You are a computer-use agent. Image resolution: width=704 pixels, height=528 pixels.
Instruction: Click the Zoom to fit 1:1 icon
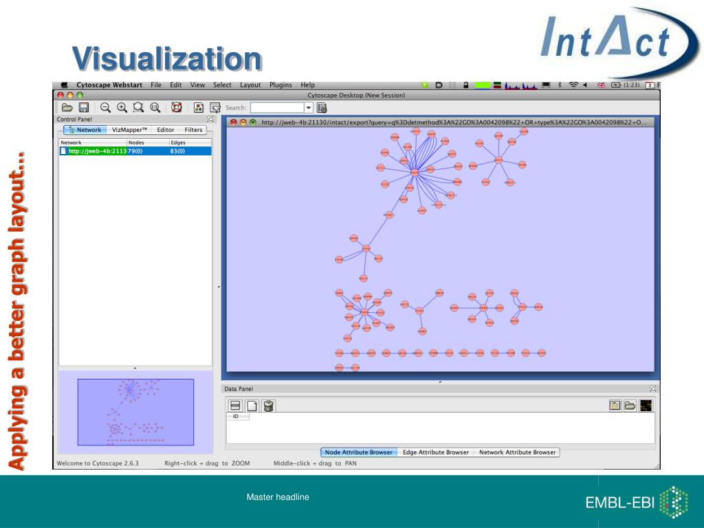(x=155, y=108)
